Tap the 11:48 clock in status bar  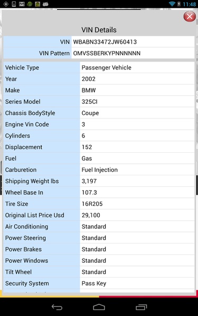[190, 4]
